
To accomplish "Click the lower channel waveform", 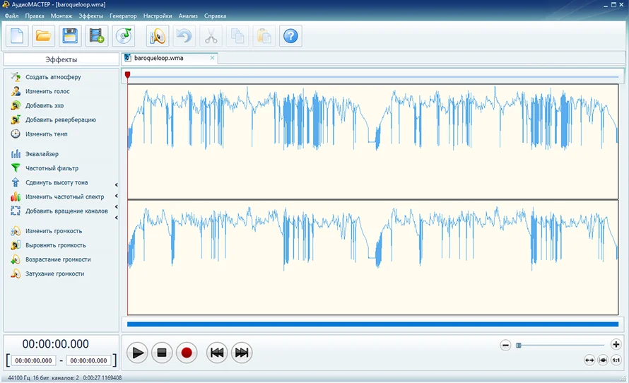I will click(372, 257).
